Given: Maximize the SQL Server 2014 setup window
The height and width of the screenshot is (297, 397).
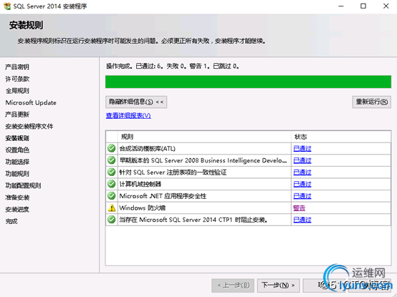Looking at the screenshot, I should [x=363, y=6].
